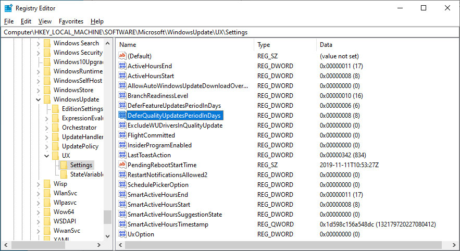Select the WlanSvc tree key
This screenshot has height=251, width=460.
65,193
